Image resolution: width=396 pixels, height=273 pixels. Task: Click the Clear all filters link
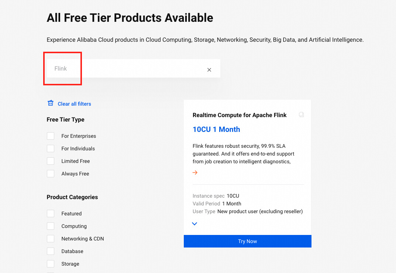pyautogui.click(x=74, y=104)
